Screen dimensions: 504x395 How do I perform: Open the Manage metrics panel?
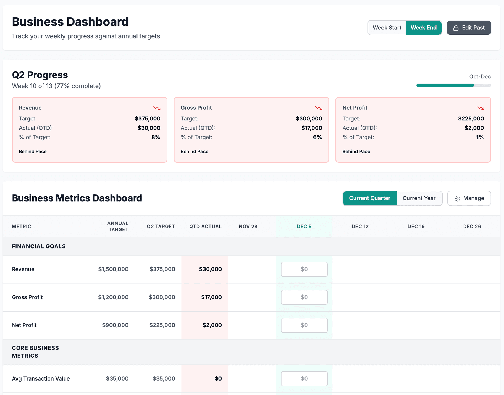pyautogui.click(x=469, y=198)
